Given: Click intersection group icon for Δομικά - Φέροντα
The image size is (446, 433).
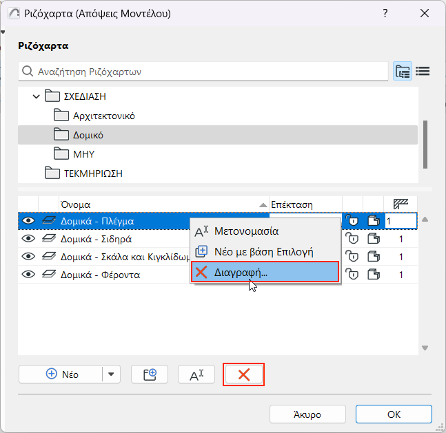Looking at the screenshot, I should pyautogui.click(x=373, y=275).
